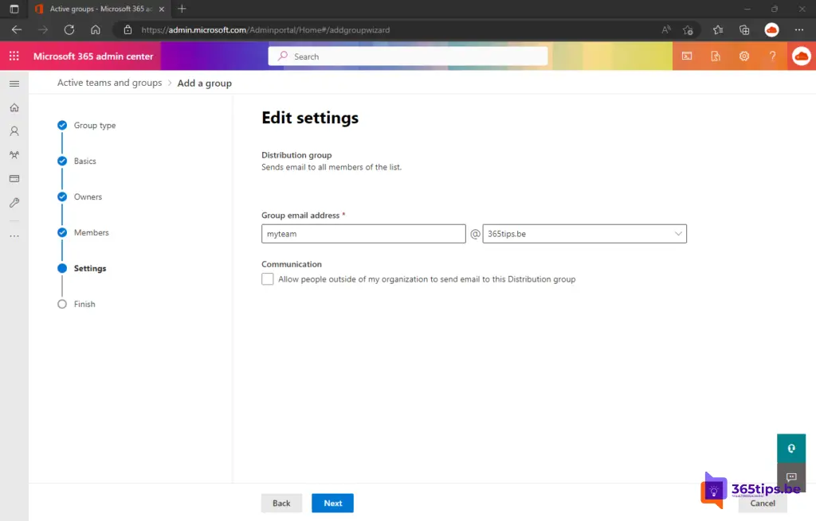Open the Settings gear in header
The height and width of the screenshot is (521, 816).
tap(743, 56)
